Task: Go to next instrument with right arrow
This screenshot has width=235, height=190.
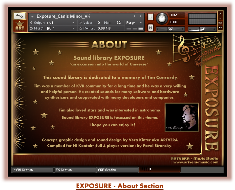Action: click(x=141, y=16)
